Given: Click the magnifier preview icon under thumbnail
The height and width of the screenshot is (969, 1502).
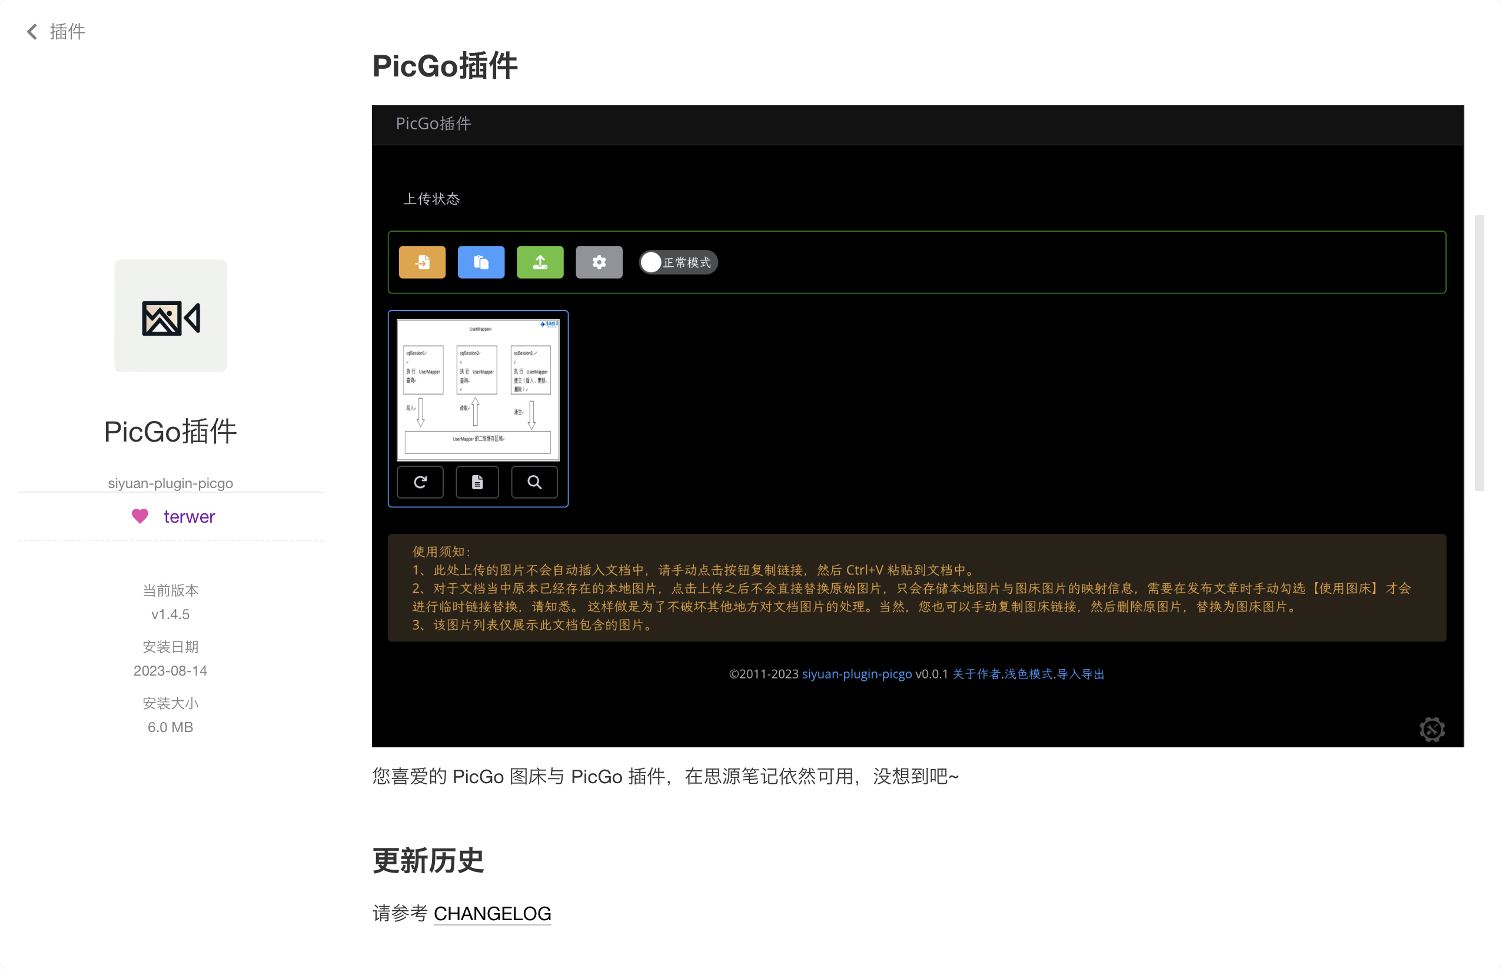Looking at the screenshot, I should [x=534, y=482].
